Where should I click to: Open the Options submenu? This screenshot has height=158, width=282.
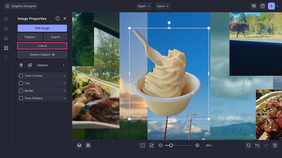coord(51,65)
